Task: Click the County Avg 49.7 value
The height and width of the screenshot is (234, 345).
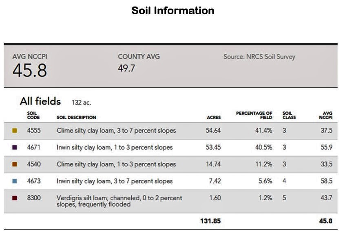Action: (x=126, y=68)
